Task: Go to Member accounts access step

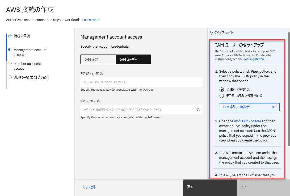Action: click(27, 66)
